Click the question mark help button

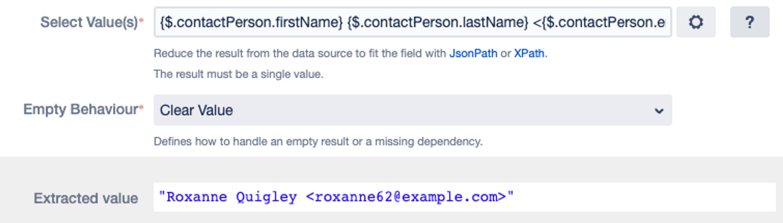(749, 22)
